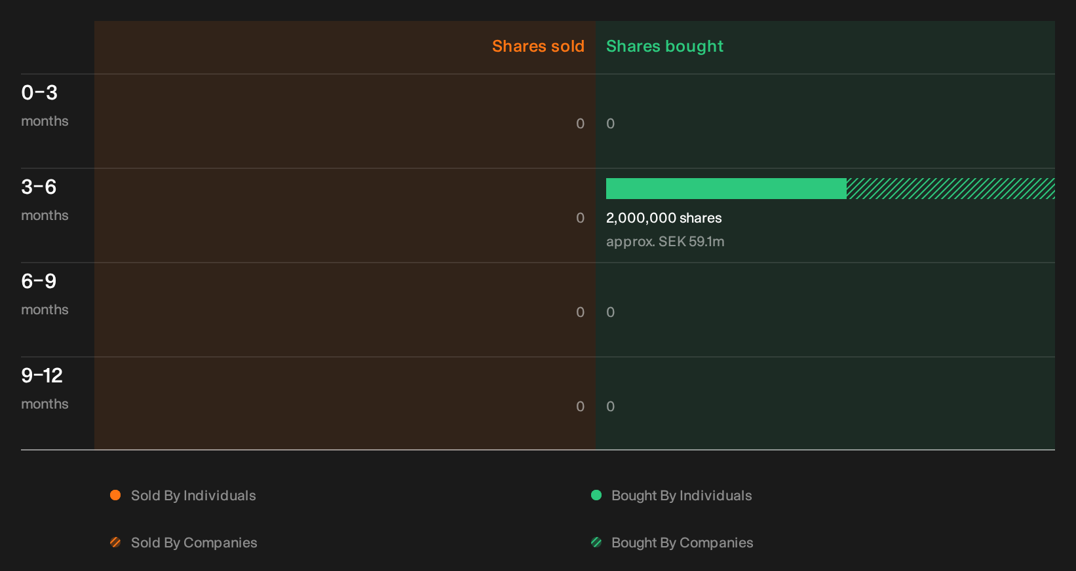
Task: Click the hatched green bar segment for companies
Action: [x=951, y=189]
